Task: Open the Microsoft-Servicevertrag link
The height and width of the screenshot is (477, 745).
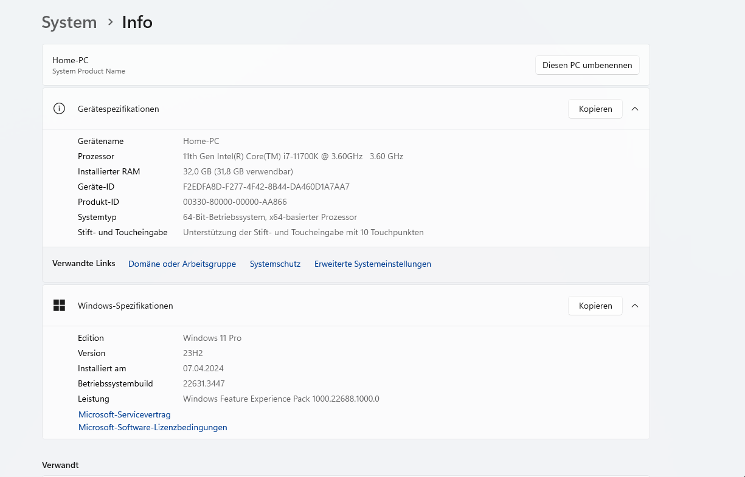Action: [x=125, y=414]
